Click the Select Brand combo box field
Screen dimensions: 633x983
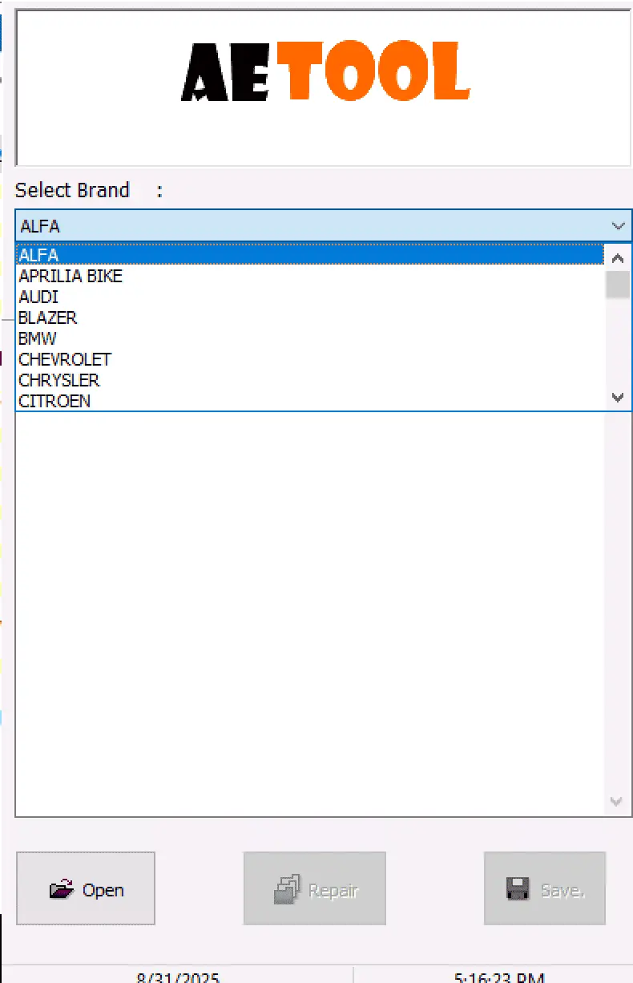311,226
